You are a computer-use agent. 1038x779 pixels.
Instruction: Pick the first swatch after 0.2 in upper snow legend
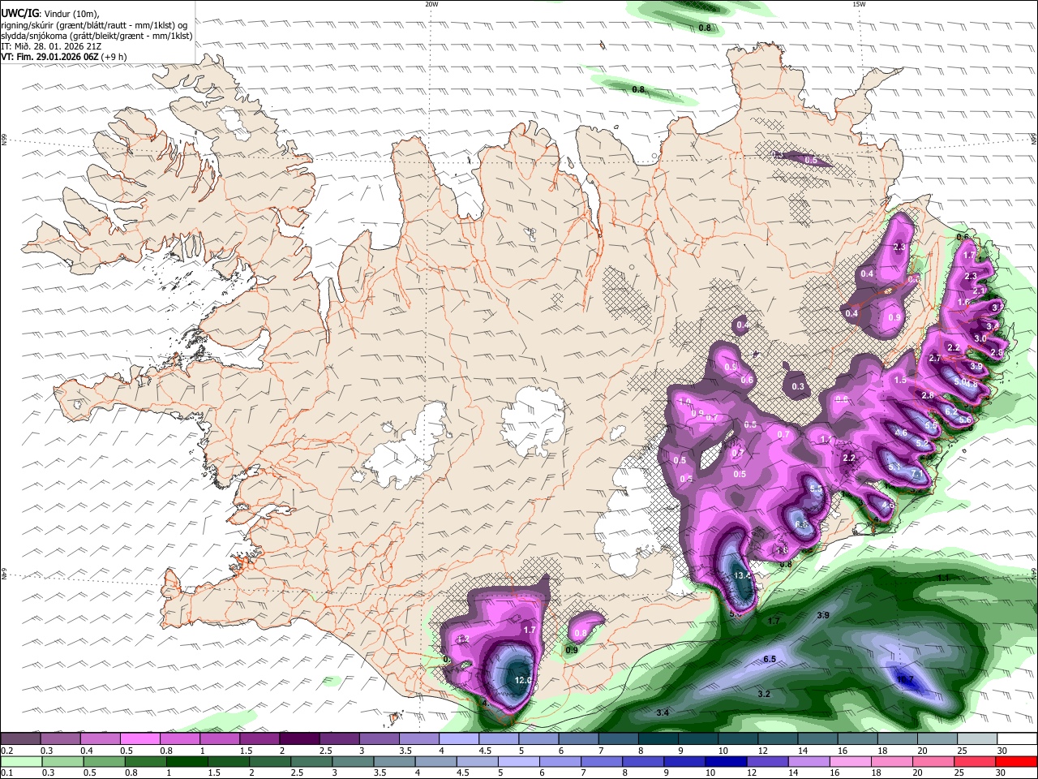(x=20, y=739)
